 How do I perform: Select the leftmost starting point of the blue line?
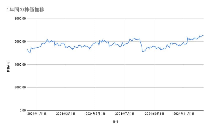[x=27, y=49]
